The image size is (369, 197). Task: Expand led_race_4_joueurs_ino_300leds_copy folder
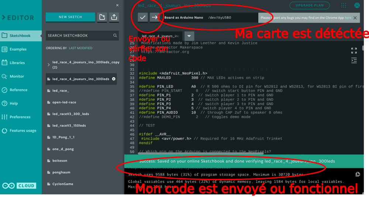pos(49,65)
